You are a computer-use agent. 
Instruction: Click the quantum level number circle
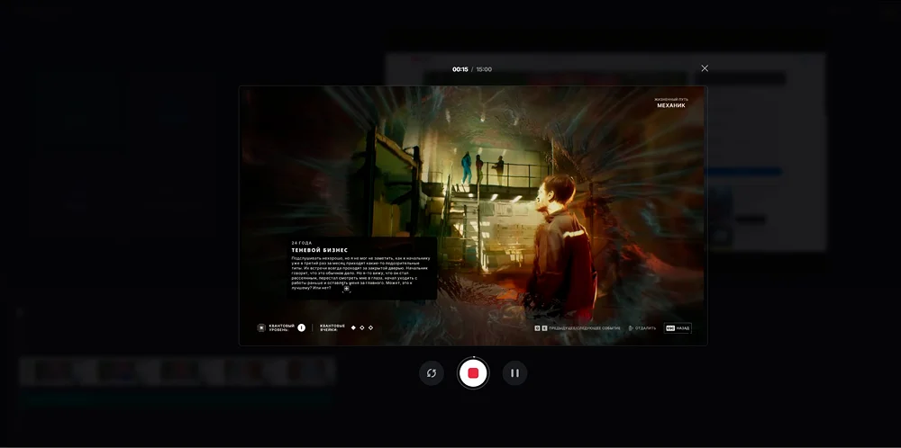(302, 328)
